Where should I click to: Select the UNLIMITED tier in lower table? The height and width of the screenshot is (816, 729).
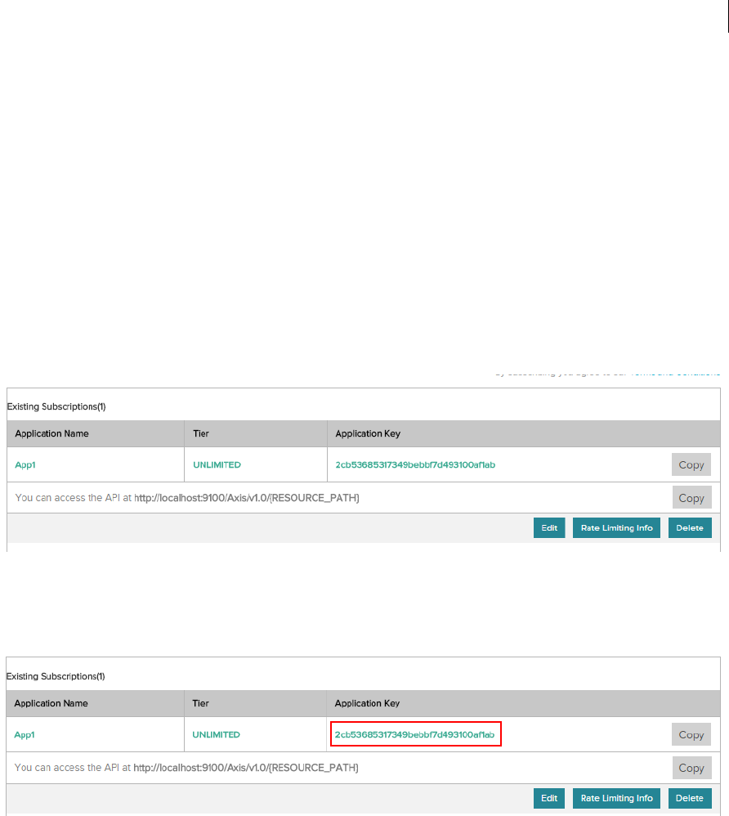(216, 735)
